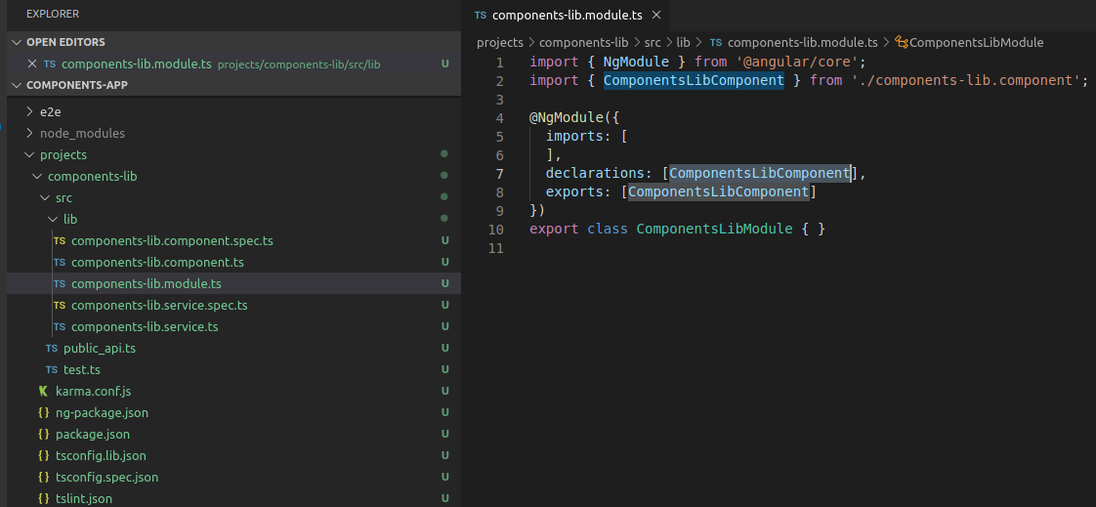The height and width of the screenshot is (507, 1096).
Task: Click JSON braces icon of tslint.json
Action: pyautogui.click(x=44, y=498)
